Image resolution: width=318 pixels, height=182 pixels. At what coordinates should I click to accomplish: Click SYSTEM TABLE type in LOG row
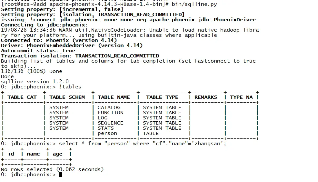point(162,118)
